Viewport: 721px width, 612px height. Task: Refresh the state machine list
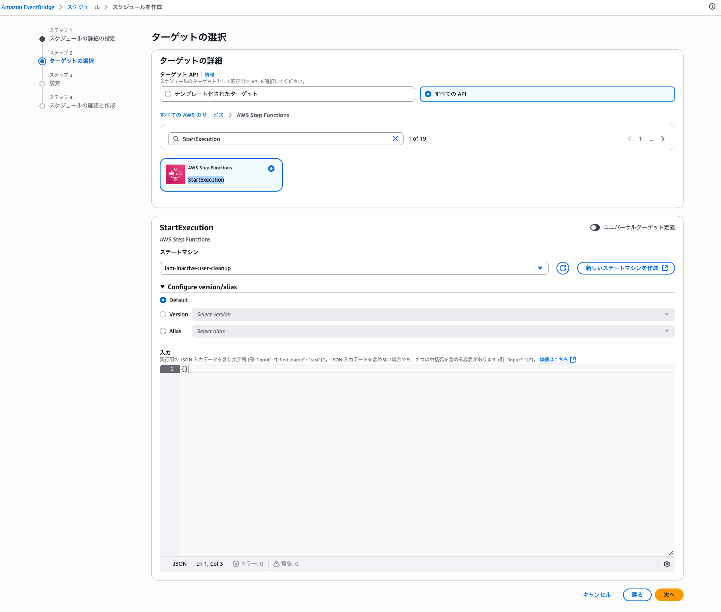point(563,268)
